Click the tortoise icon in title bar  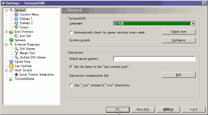pyautogui.click(x=3, y=3)
